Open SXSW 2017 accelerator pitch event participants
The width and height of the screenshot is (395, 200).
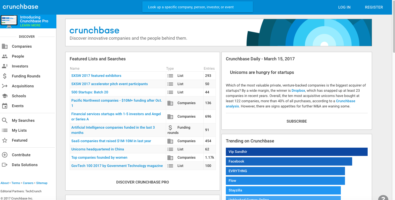click(x=109, y=84)
